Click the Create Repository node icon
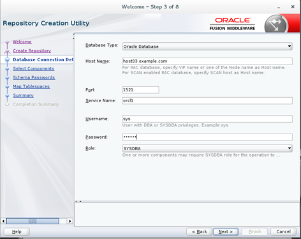Screen dimensions: 301x239 7,51
